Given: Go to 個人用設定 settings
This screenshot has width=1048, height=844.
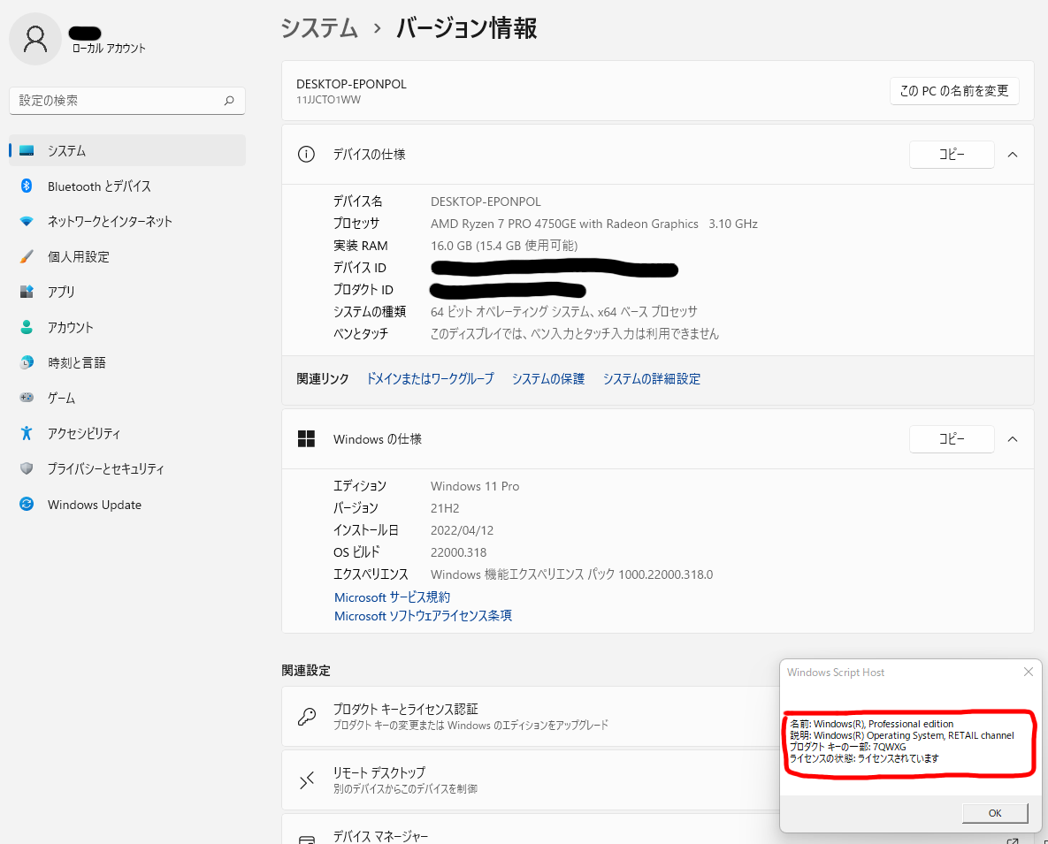Looking at the screenshot, I should click(127, 257).
